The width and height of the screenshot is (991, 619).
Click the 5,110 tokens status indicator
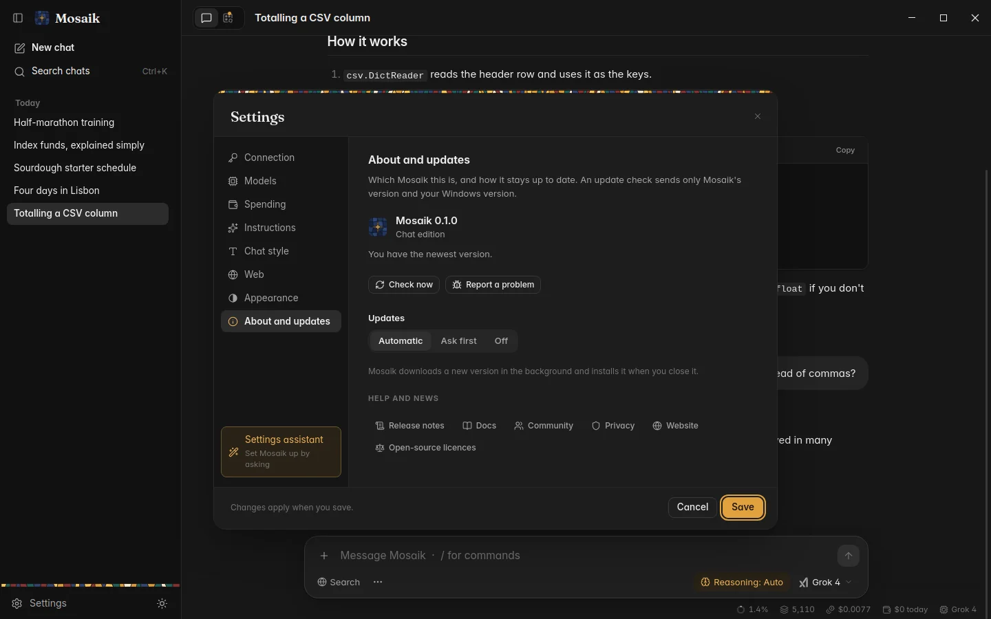click(797, 609)
